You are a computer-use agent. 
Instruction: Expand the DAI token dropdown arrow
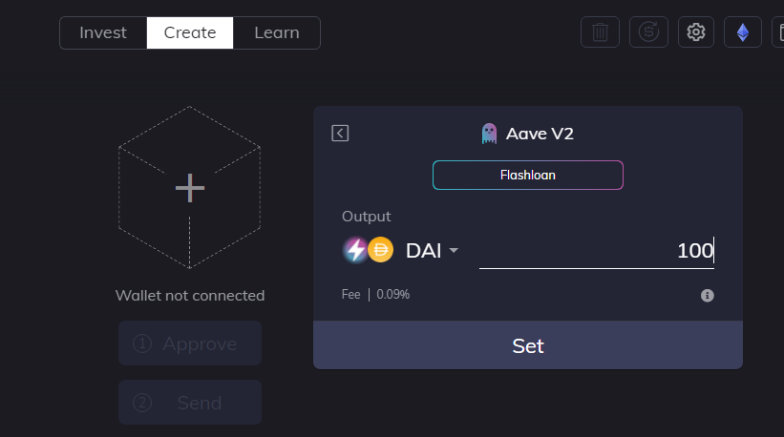point(454,250)
